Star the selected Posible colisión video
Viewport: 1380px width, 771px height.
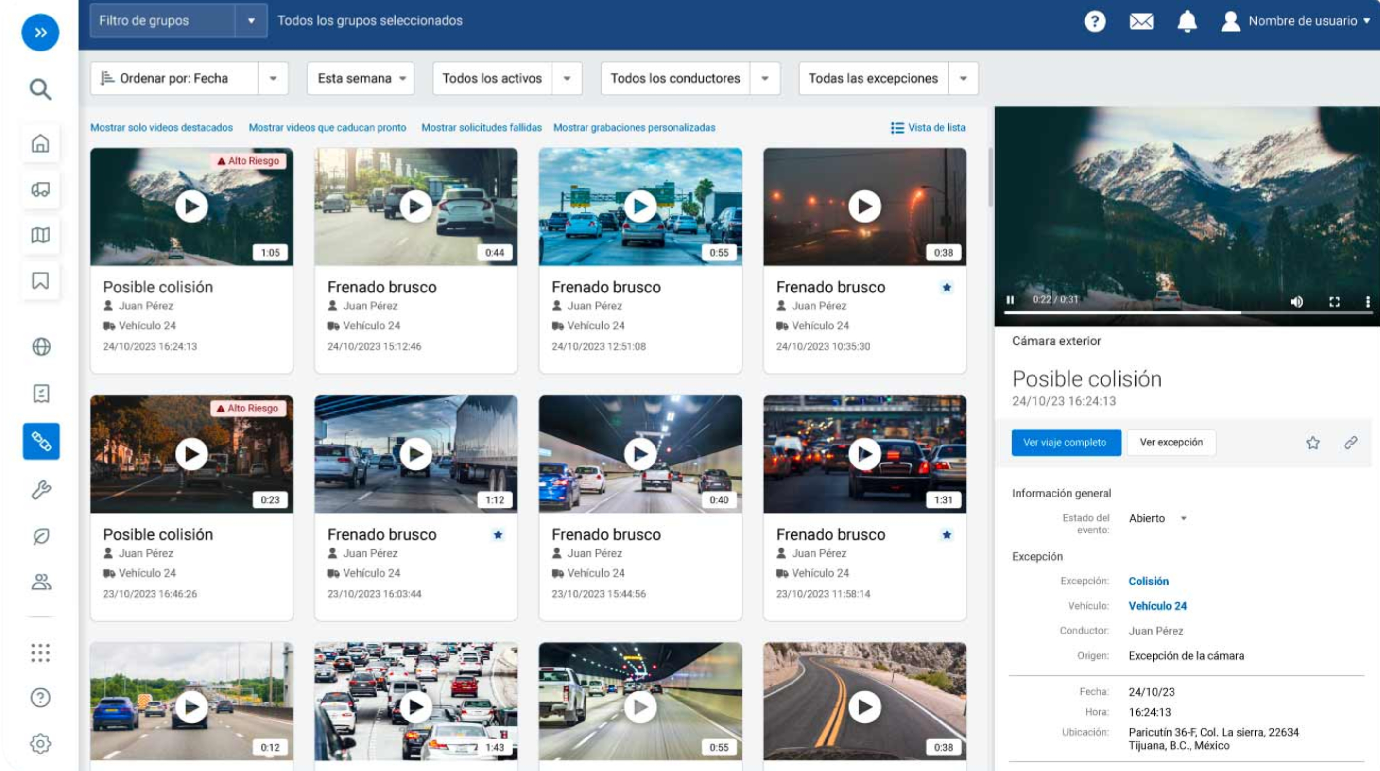(1312, 443)
